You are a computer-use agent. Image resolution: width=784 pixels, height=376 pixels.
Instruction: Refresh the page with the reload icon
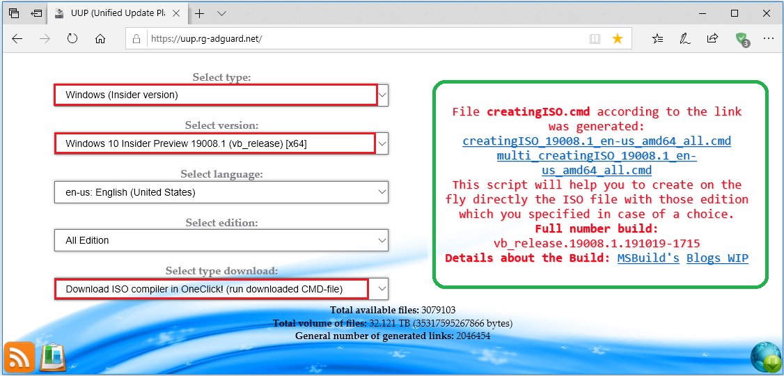[x=72, y=38]
